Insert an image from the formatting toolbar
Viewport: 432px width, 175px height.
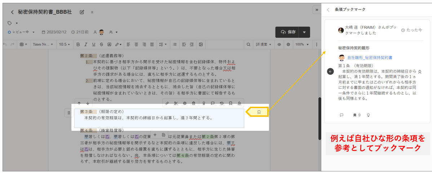(201, 45)
